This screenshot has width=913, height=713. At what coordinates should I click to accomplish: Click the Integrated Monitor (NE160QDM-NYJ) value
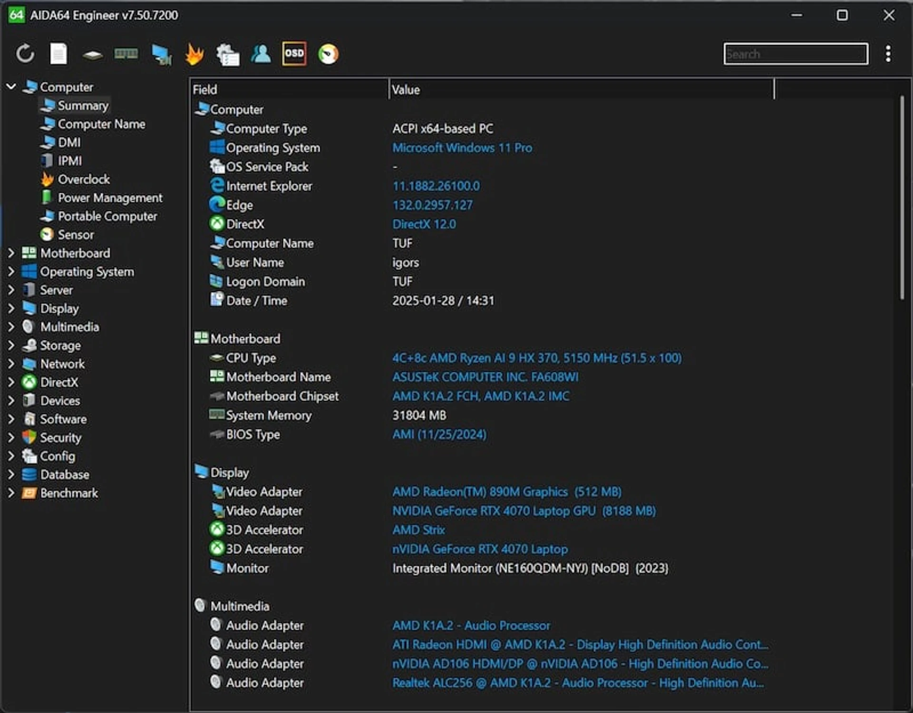[530, 568]
